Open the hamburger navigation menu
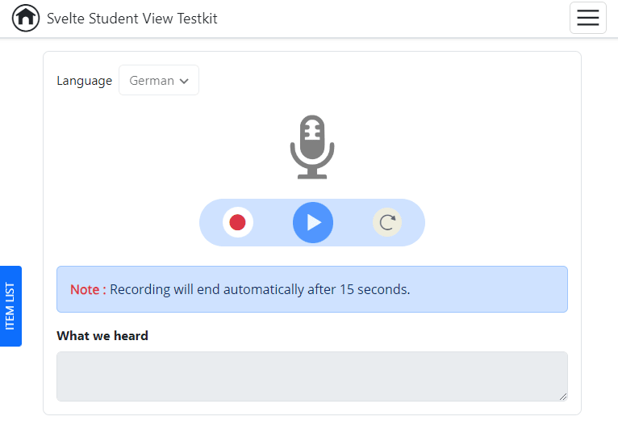This screenshot has width=618, height=429. coord(587,18)
